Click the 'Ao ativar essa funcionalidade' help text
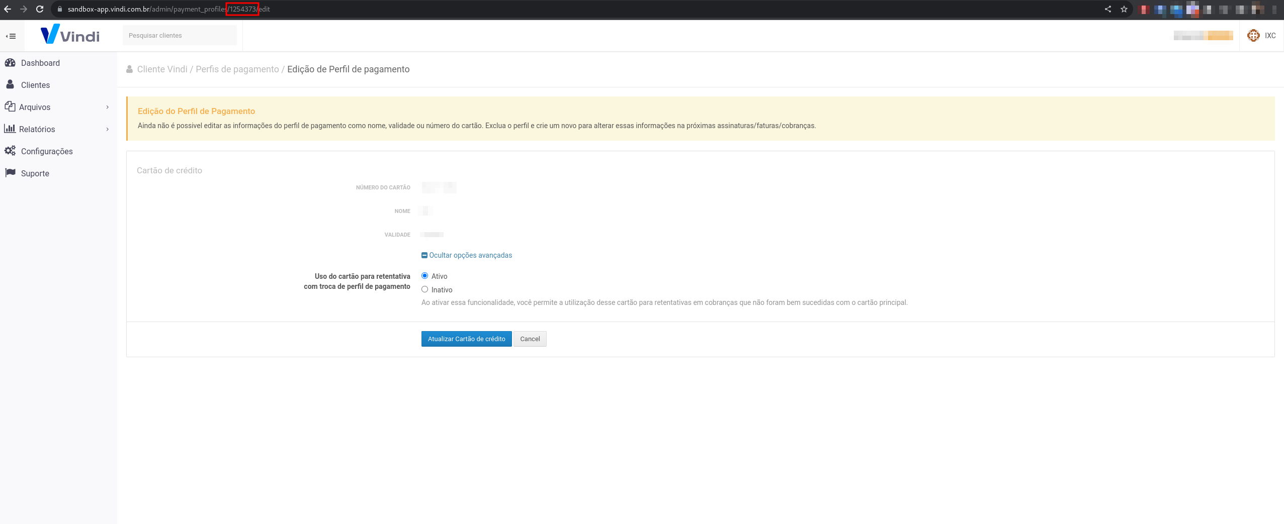 point(664,302)
